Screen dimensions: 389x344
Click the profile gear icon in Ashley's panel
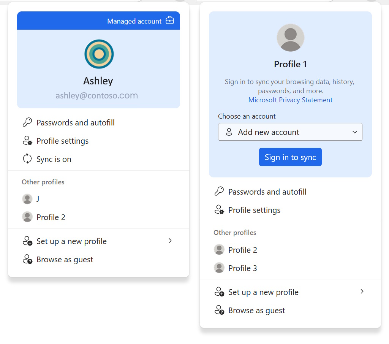click(x=27, y=141)
